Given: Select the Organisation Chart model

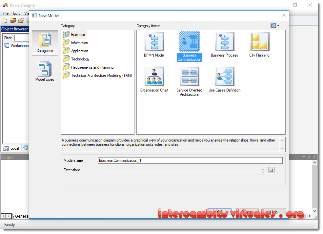Looking at the screenshot, I should [154, 80].
